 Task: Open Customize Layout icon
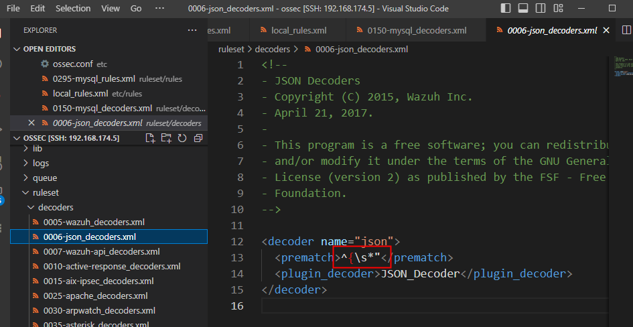pyautogui.click(x=559, y=8)
